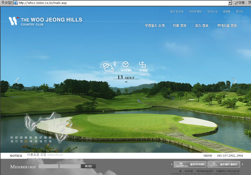Viewport: 251px width, 175px height.
Task: Click the 로그인 button in the Membership bar
Action: click(88, 166)
